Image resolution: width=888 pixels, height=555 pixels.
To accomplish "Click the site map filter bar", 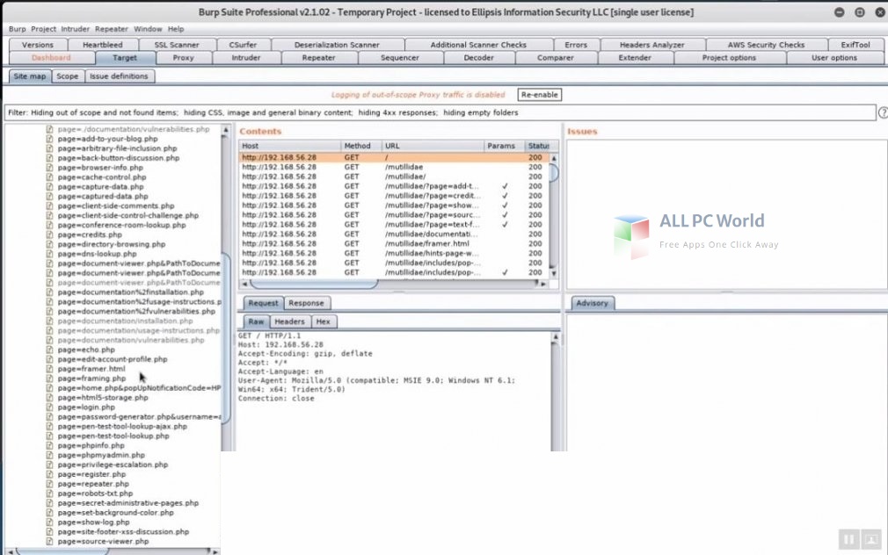I will tap(440, 112).
